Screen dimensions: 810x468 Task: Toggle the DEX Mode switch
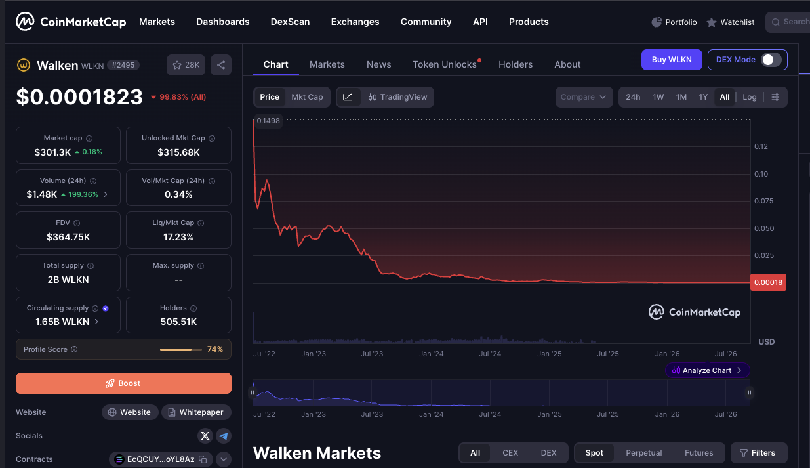click(x=771, y=60)
